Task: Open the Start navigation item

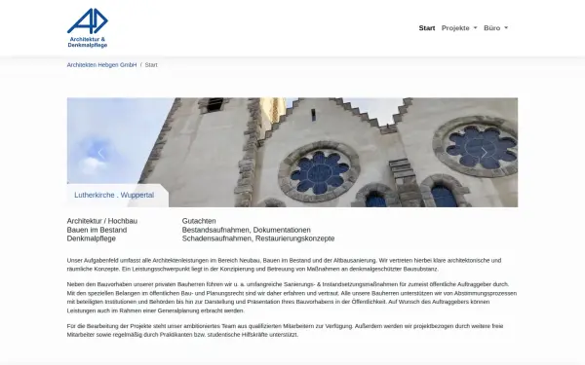Action: (x=427, y=28)
